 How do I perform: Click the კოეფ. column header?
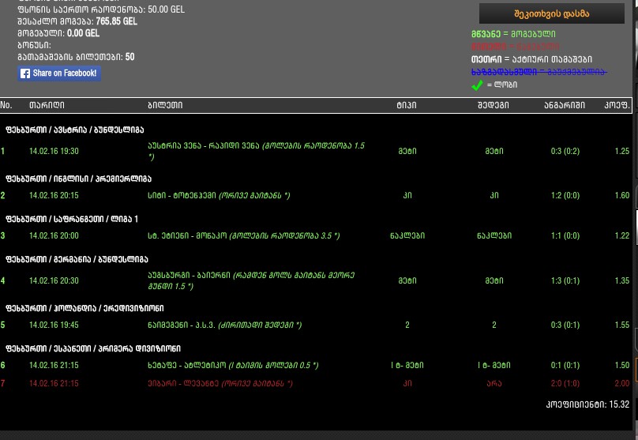617,105
